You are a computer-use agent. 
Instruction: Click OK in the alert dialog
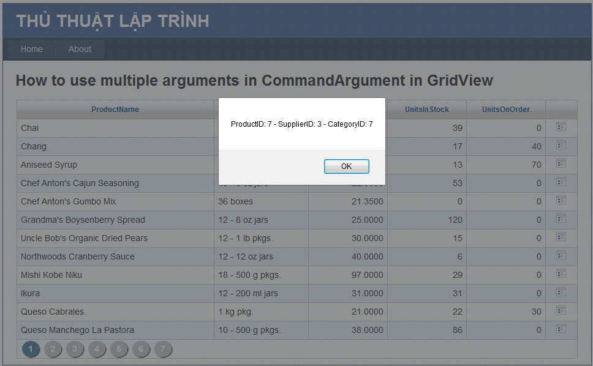click(346, 166)
